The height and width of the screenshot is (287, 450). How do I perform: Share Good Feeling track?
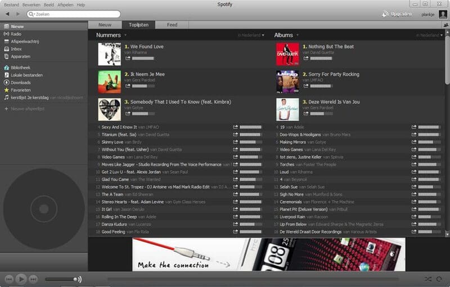click(x=236, y=232)
